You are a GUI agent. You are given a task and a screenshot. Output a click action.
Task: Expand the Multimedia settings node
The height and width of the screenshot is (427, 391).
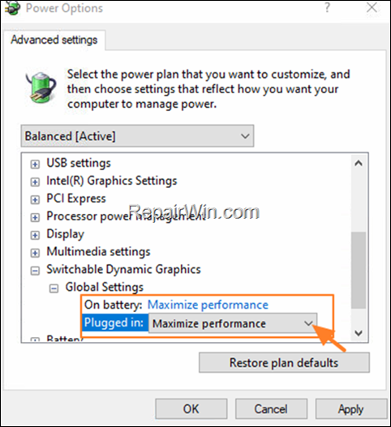(35, 253)
